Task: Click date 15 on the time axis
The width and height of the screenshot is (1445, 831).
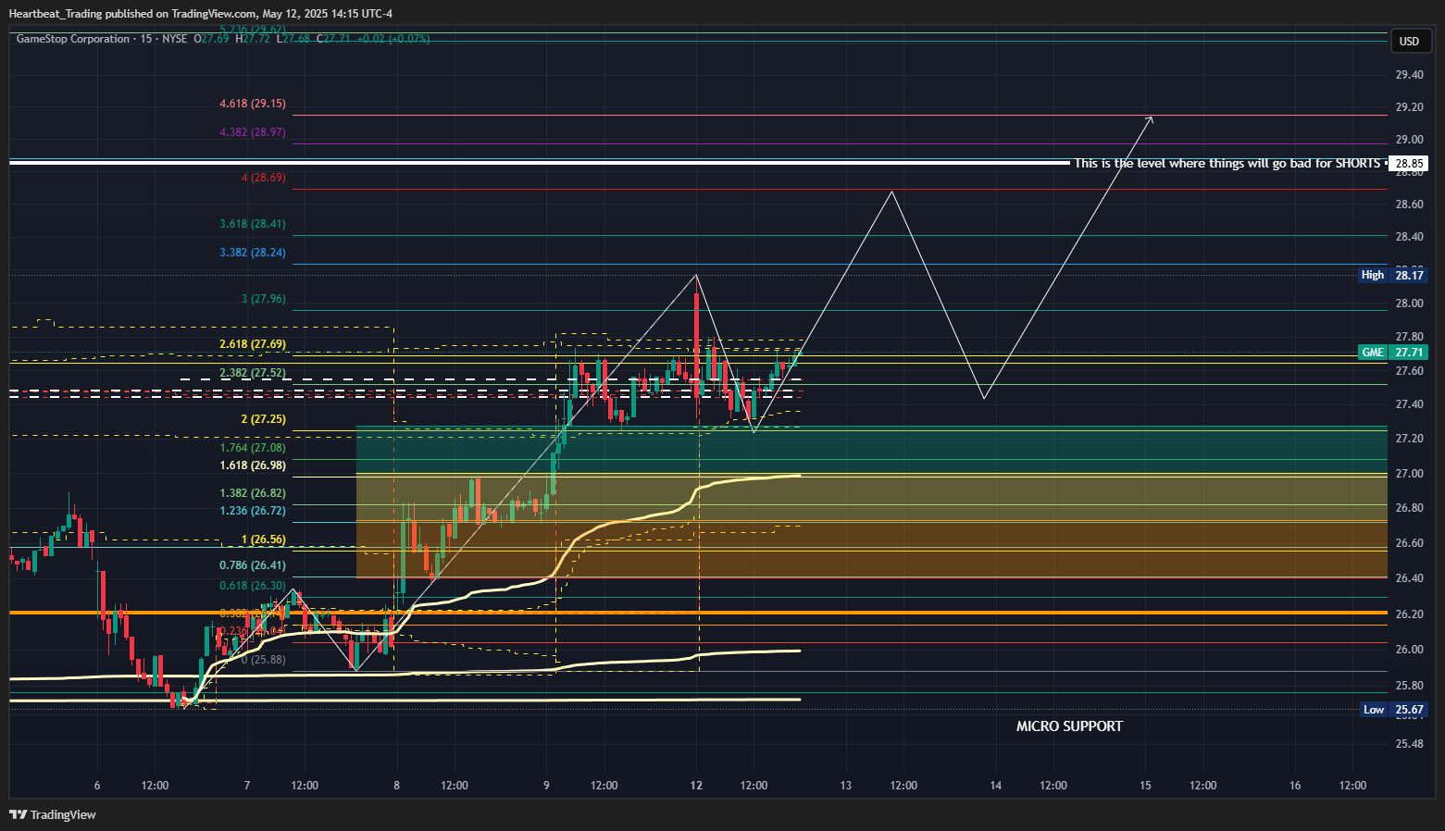Action: (x=1145, y=786)
